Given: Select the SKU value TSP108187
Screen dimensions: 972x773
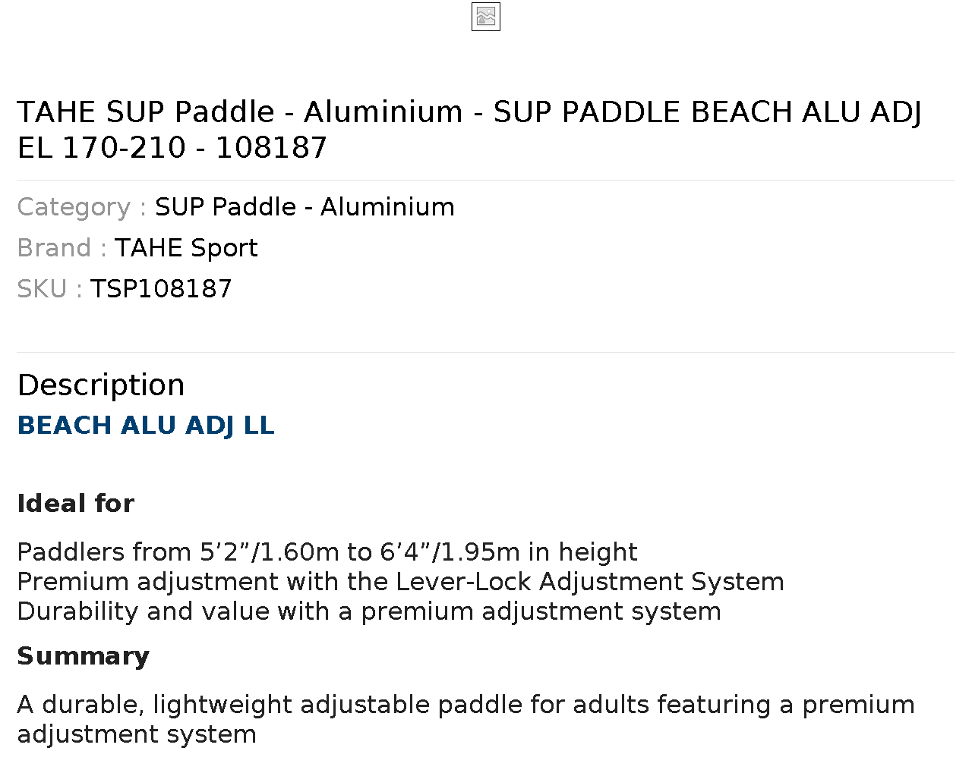Looking at the screenshot, I should tap(161, 289).
